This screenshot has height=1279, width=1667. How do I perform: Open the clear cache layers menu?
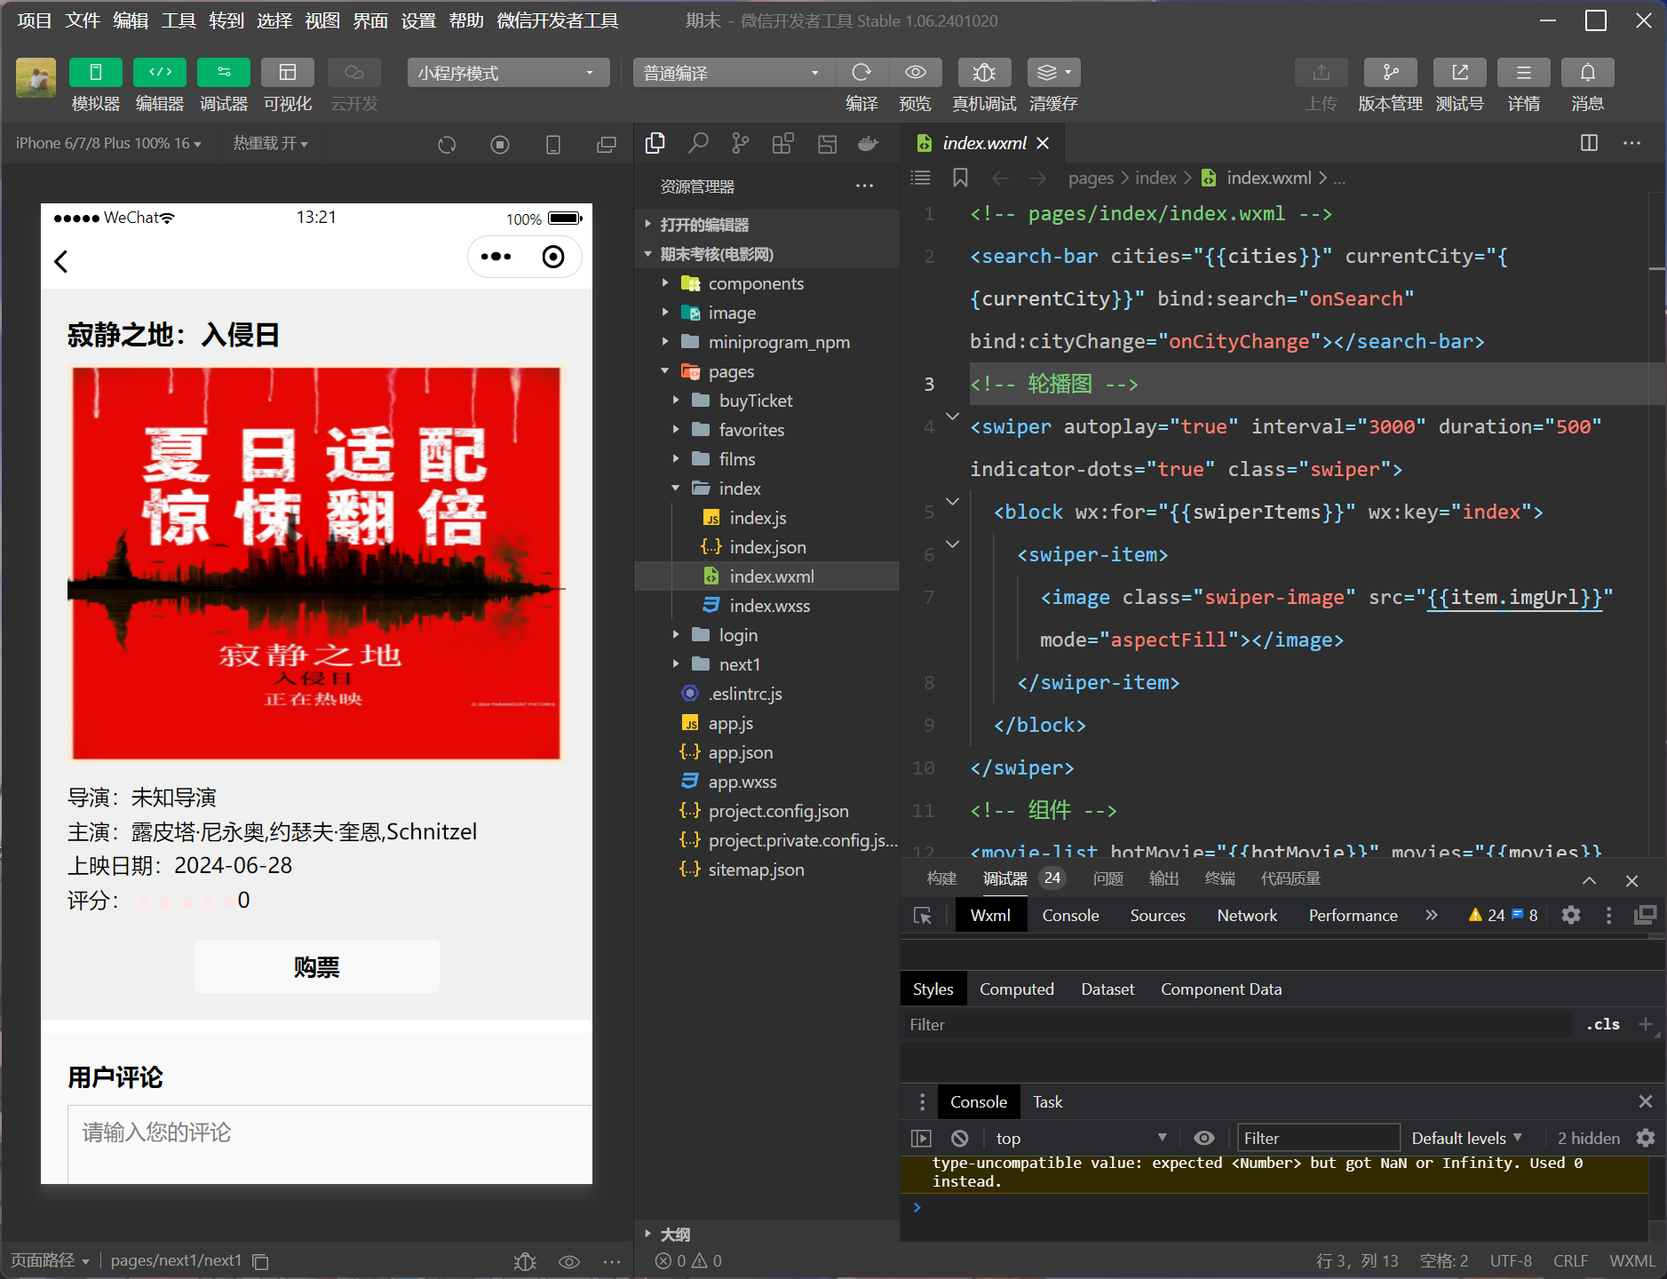coord(1054,72)
